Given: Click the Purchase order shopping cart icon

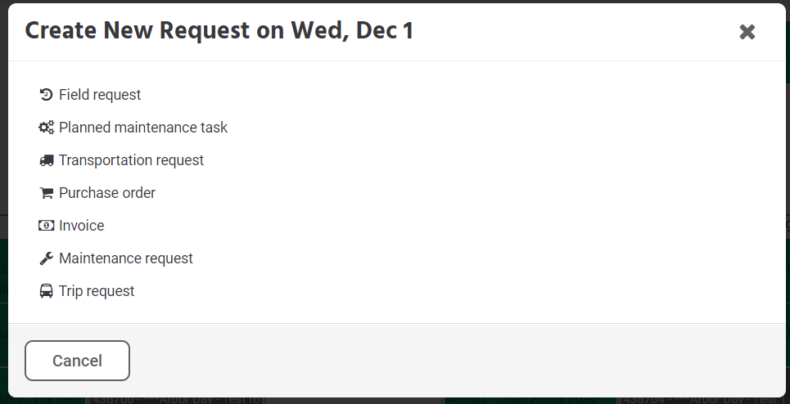Looking at the screenshot, I should pyautogui.click(x=47, y=193).
